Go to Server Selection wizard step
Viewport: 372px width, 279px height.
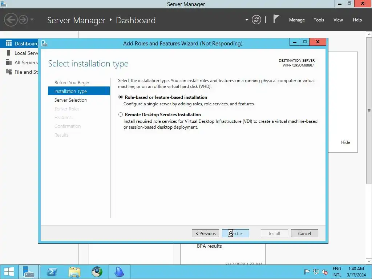click(x=71, y=100)
